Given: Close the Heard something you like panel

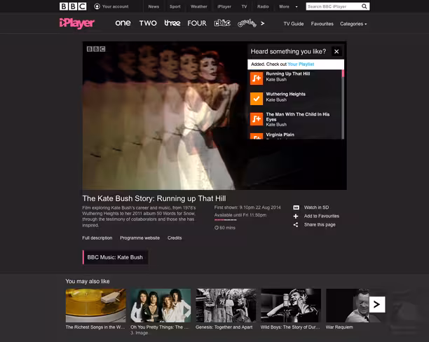Looking at the screenshot, I should tap(336, 51).
